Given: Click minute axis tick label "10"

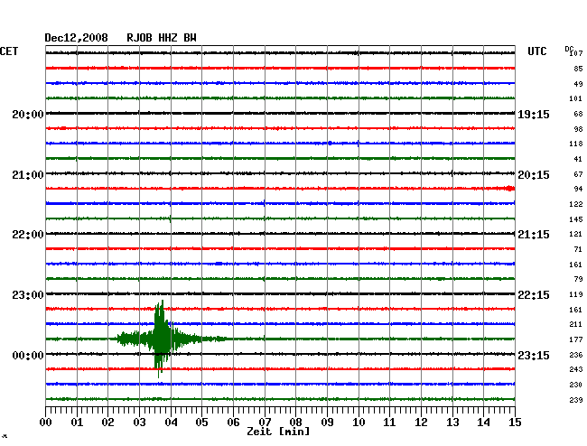Looking at the screenshot, I should (359, 423).
